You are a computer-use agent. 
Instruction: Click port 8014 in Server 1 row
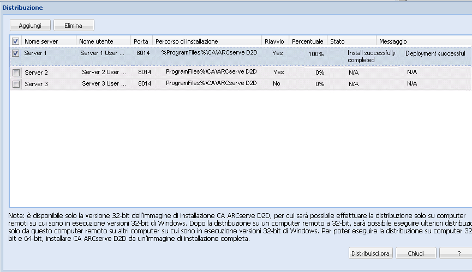tap(143, 53)
